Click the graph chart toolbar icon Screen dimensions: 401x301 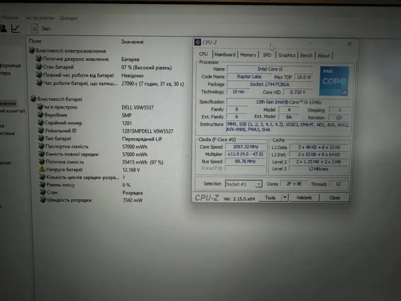tap(15, 28)
